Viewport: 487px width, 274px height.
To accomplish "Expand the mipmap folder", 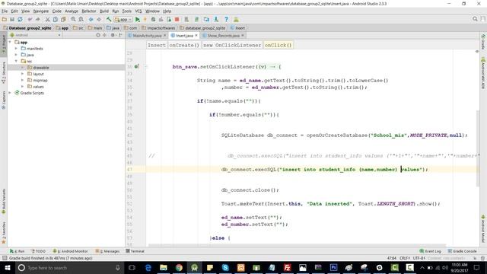I will [22, 80].
